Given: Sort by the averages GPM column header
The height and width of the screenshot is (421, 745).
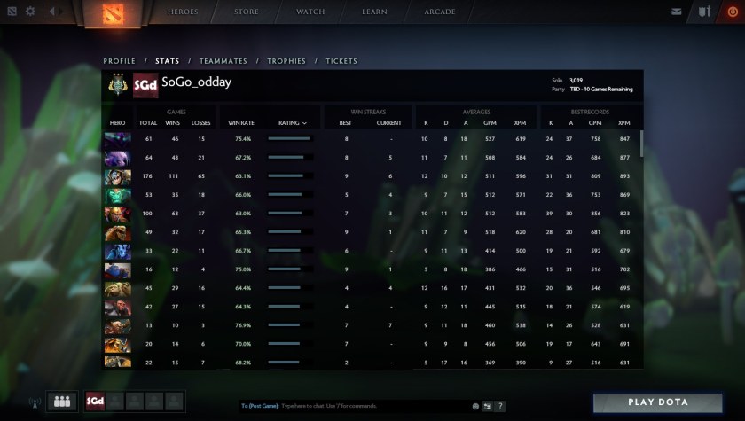Looking at the screenshot, I should coord(490,123).
